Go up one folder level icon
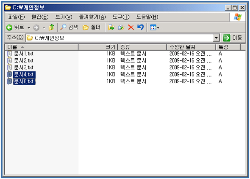This screenshot has width=250, height=179. (51, 27)
